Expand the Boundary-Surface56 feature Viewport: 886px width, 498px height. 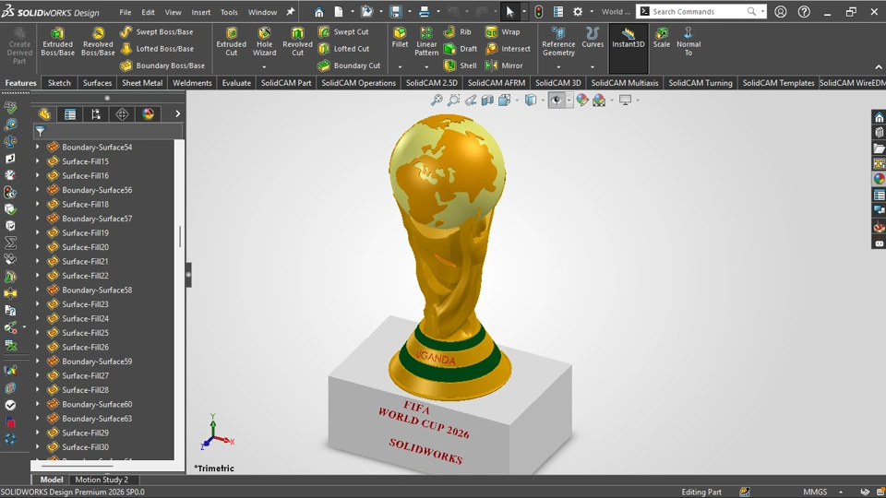pyautogui.click(x=38, y=190)
